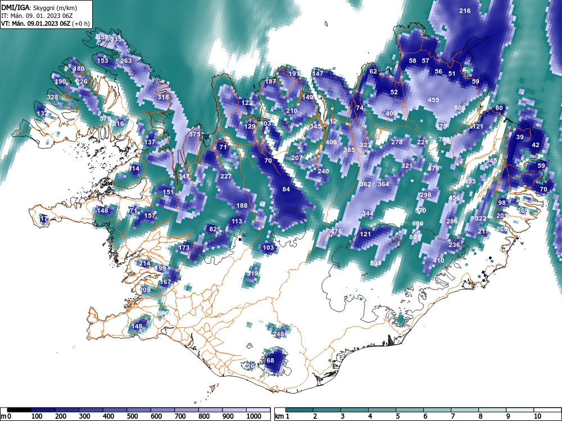Click the reading 240

(x=323, y=171)
